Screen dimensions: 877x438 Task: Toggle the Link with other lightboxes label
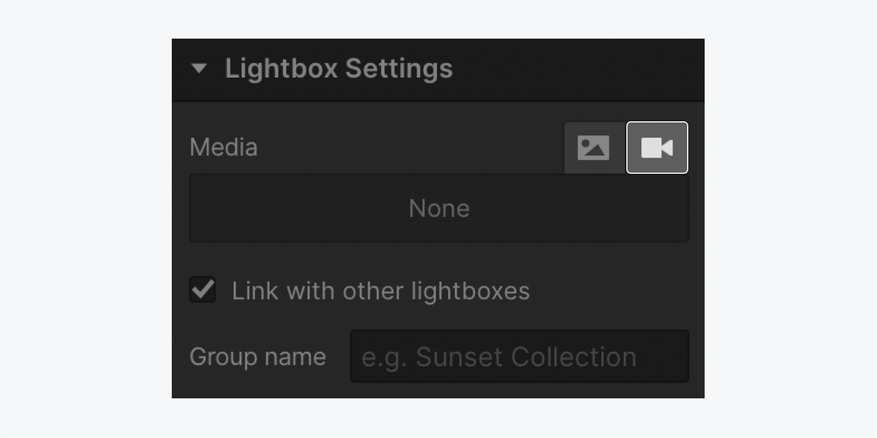tap(381, 291)
